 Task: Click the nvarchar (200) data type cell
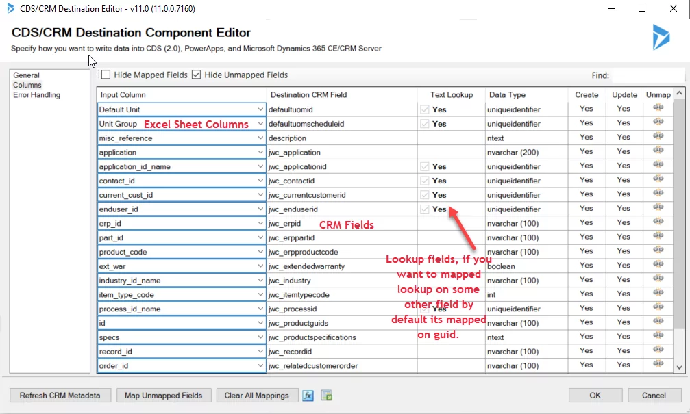[x=526, y=152]
